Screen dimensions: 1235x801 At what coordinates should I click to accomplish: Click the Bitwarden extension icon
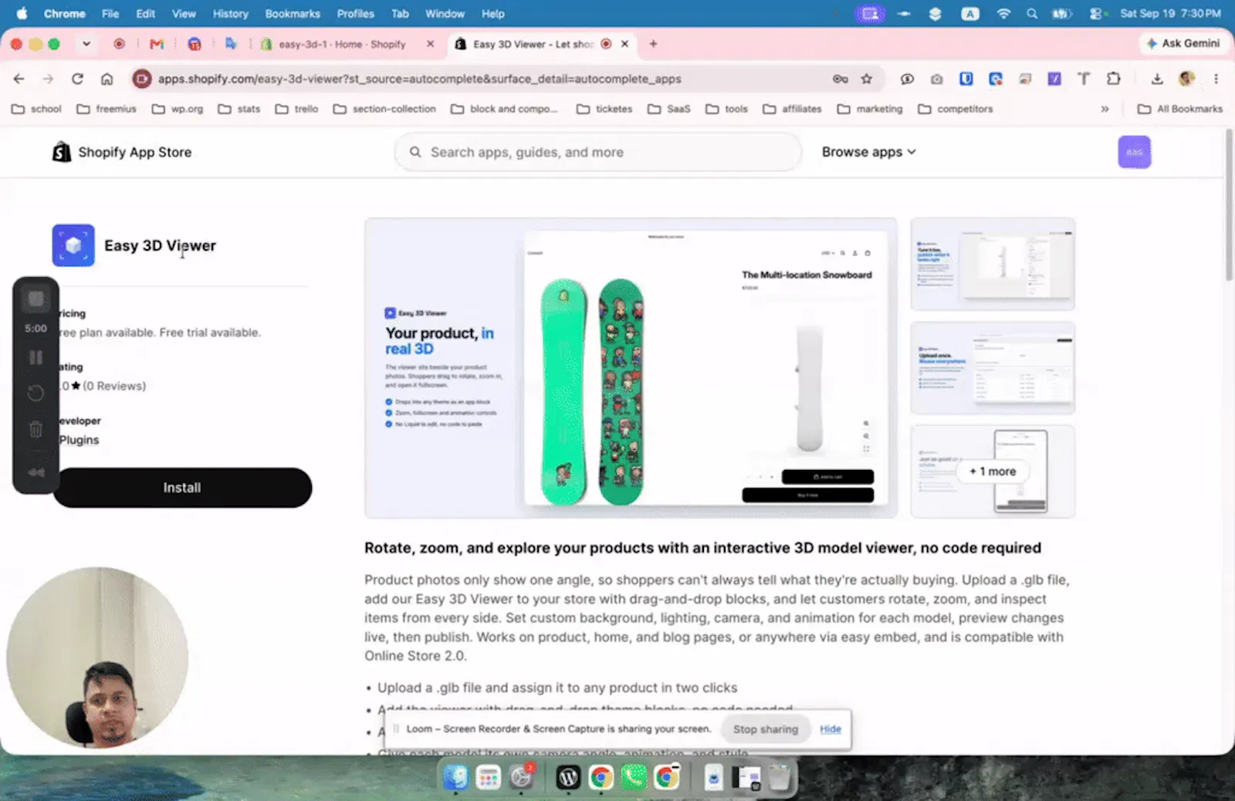click(x=966, y=79)
